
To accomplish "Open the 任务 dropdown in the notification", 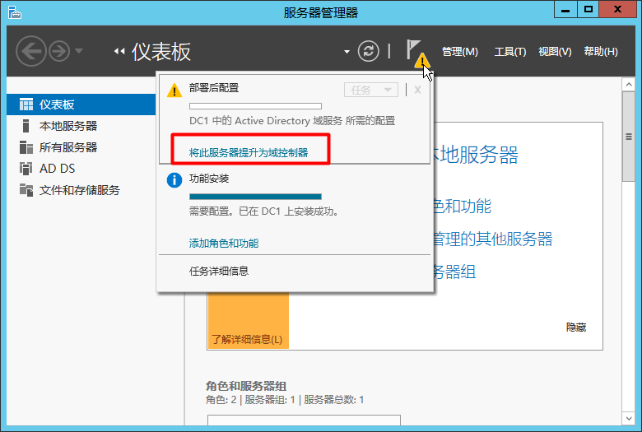I will (371, 90).
